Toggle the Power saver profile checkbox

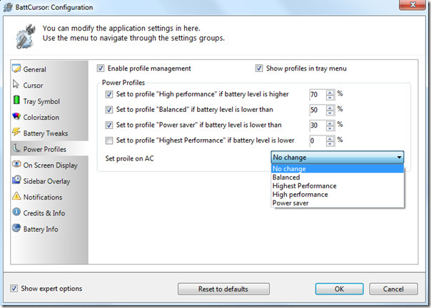(109, 125)
